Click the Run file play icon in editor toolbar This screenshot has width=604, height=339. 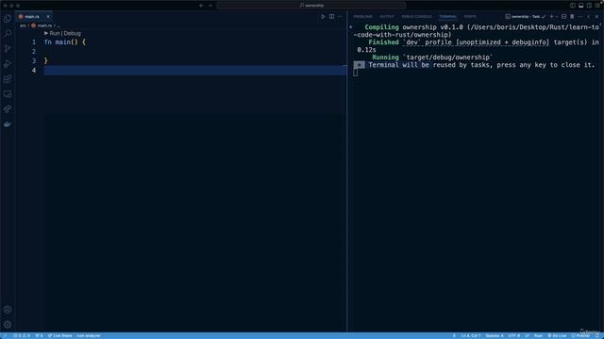pos(323,17)
